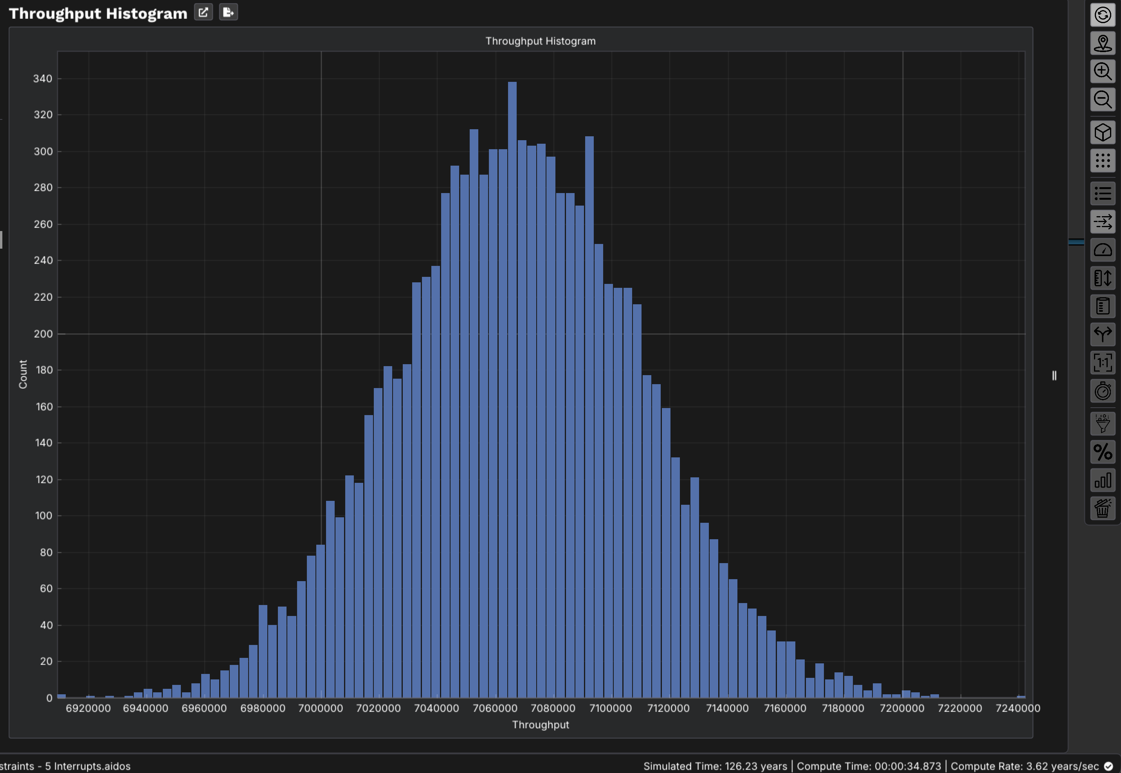Click the export button beside the histogram title
Image resolution: width=1121 pixels, height=773 pixels.
(228, 12)
